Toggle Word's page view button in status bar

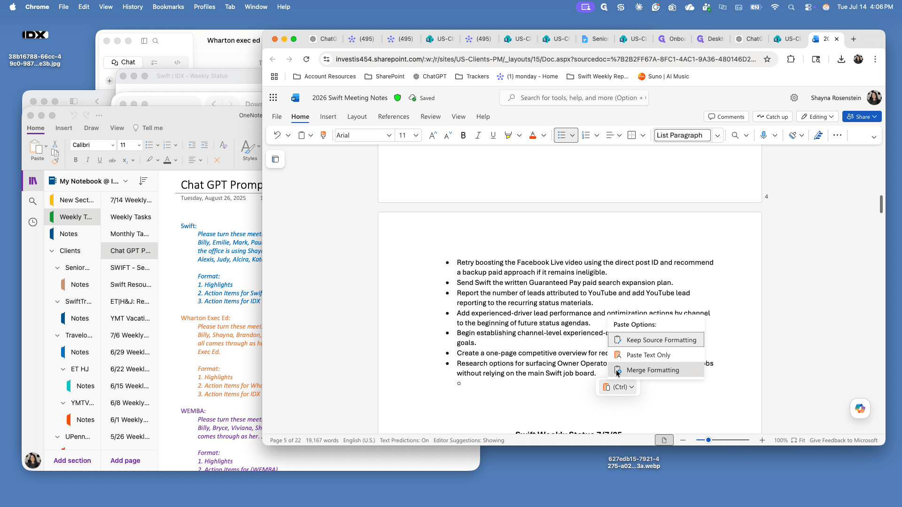[x=664, y=440]
